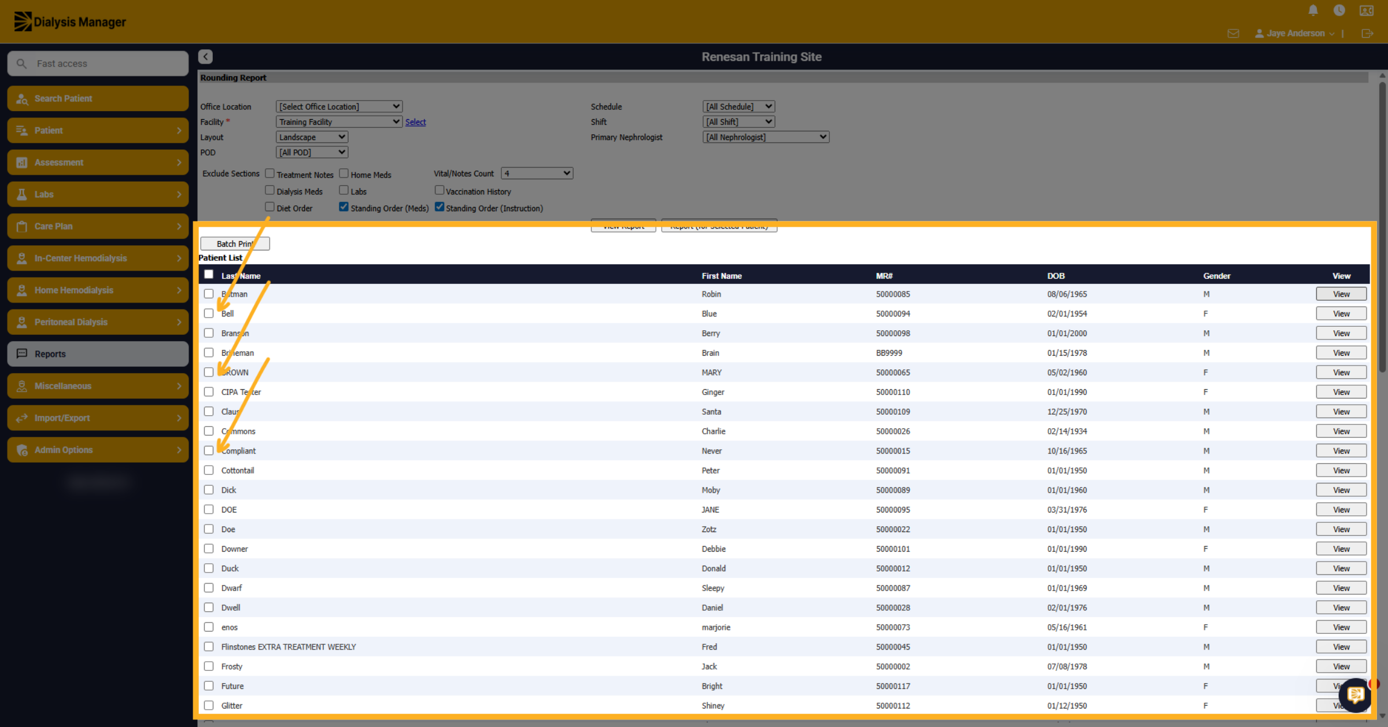This screenshot has height=727, width=1388.
Task: Expand In-Center Hemodialysis menu
Action: [x=98, y=259]
